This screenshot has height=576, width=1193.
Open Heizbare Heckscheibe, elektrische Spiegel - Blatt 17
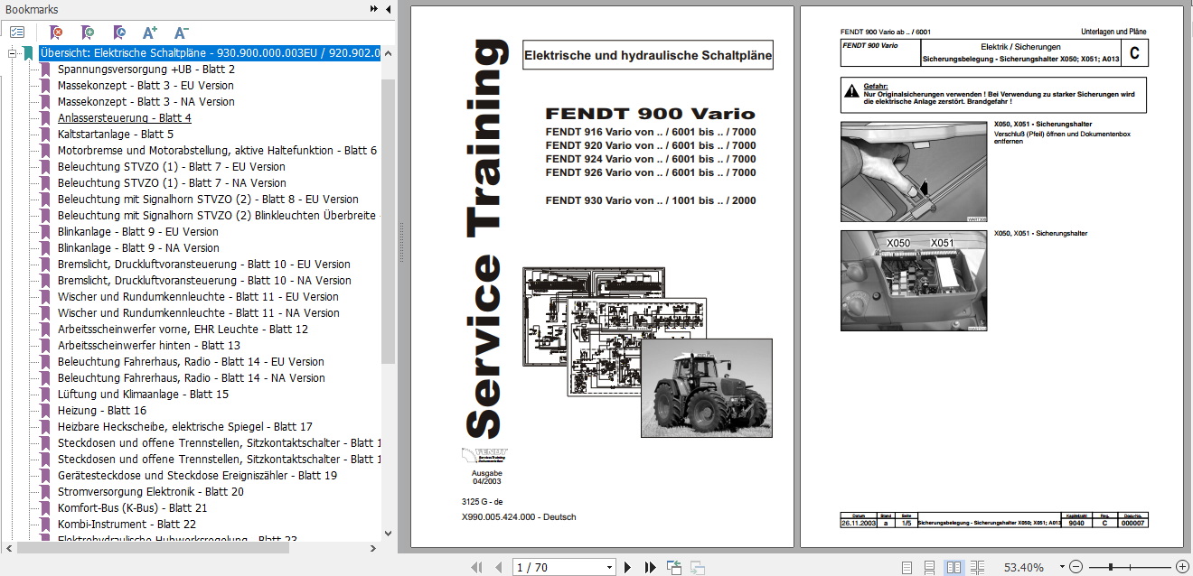click(185, 426)
